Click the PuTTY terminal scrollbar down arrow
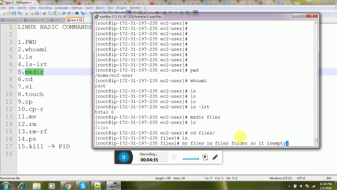 click(x=316, y=144)
